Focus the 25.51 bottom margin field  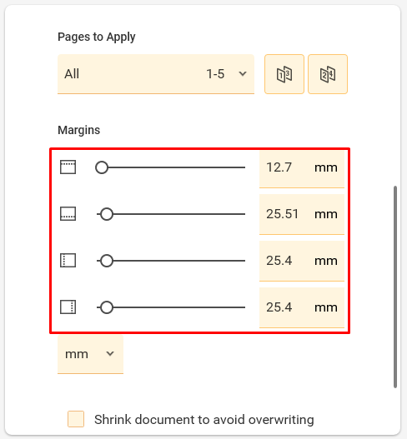[302, 214]
